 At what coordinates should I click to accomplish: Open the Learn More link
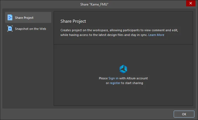[156, 35]
